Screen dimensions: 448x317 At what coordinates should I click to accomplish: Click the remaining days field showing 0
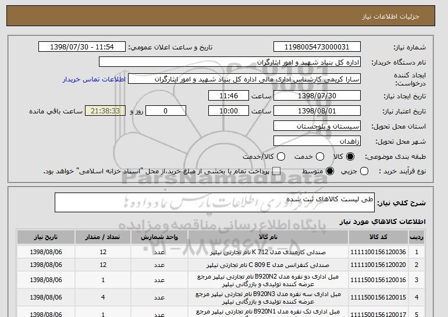click(x=166, y=111)
